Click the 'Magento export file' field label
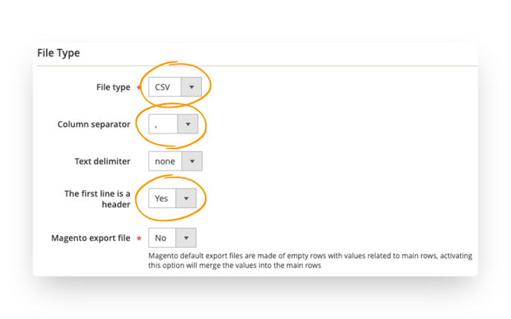This screenshot has height=319, width=511. pyautogui.click(x=91, y=238)
